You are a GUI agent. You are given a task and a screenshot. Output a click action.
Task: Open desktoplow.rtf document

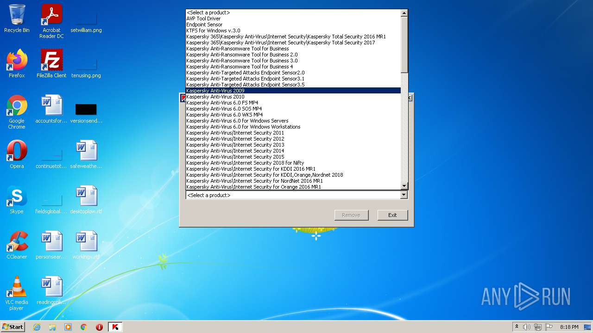(x=86, y=200)
